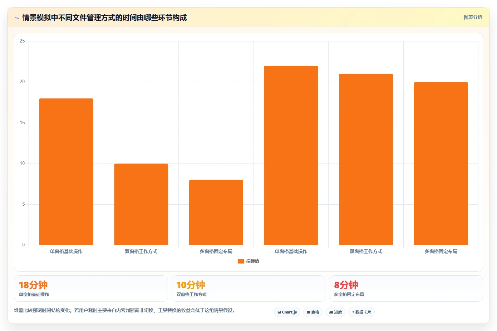This screenshot has width=497, height=331.
Task: Select the 数据卡片 chip
Action: [361, 312]
